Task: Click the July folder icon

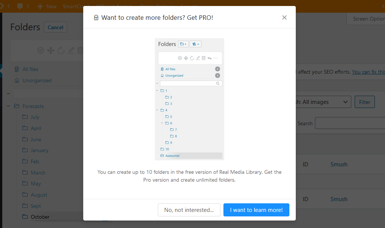Action: [25, 117]
